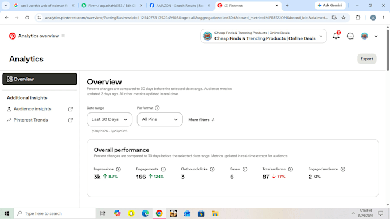Open the Windows notification center
The height and width of the screenshot is (219, 390).
[381, 213]
